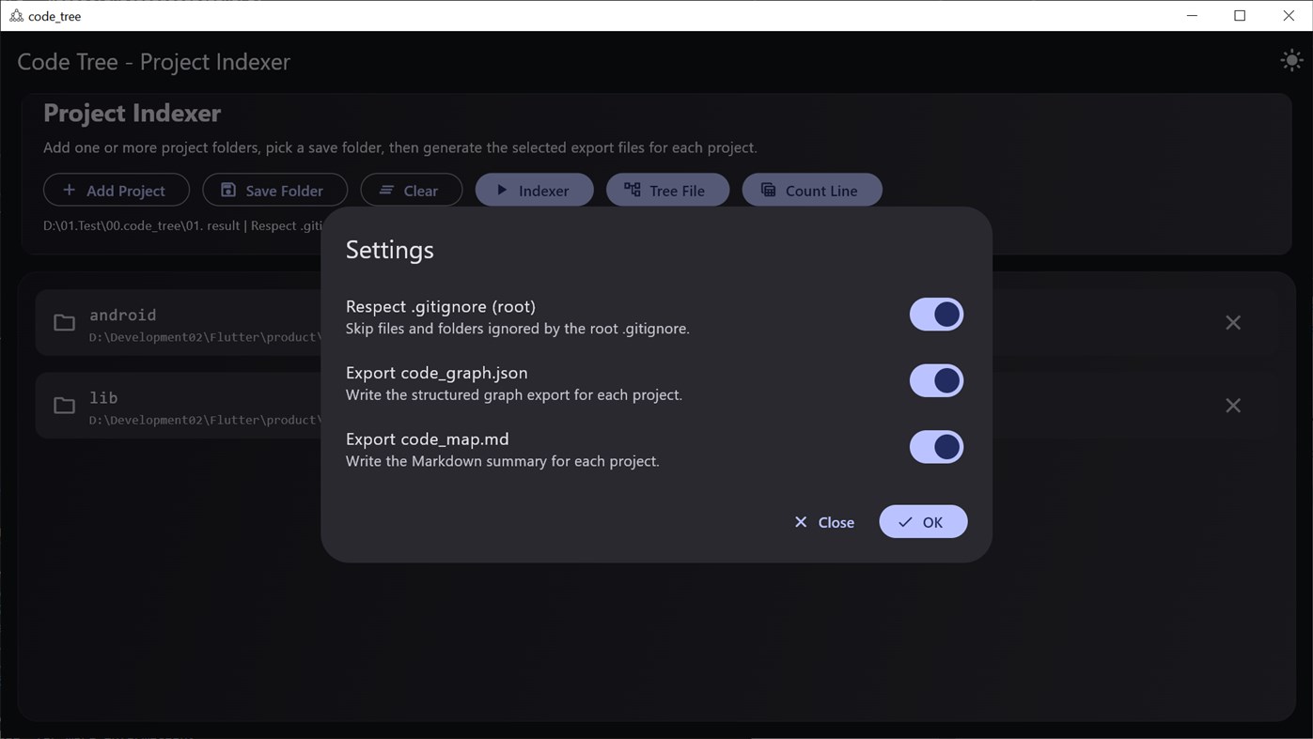Viewport: 1313px width, 739px height.
Task: Click the Clear button
Action: coord(412,190)
